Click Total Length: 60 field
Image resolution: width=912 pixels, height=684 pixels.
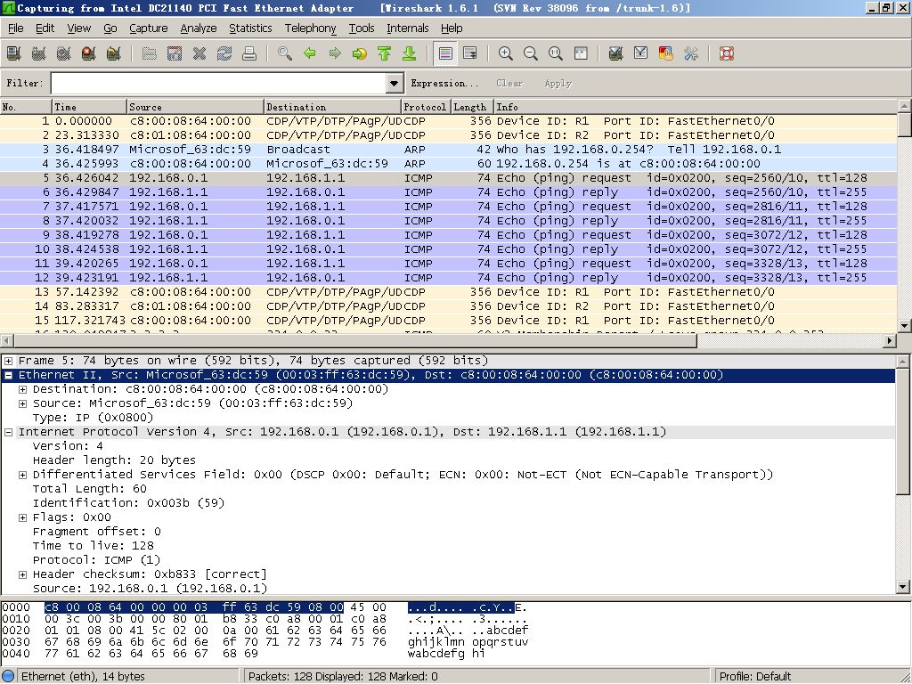pos(90,489)
